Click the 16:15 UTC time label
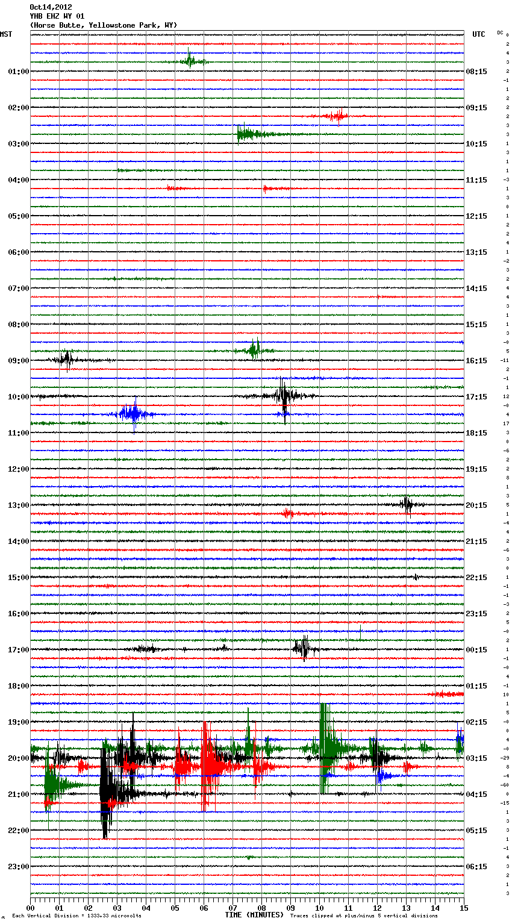 click(x=476, y=361)
